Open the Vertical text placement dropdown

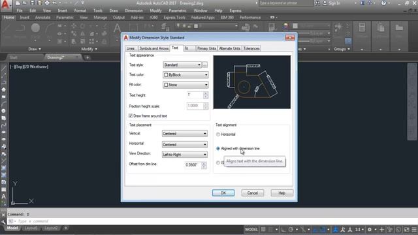[184, 134]
